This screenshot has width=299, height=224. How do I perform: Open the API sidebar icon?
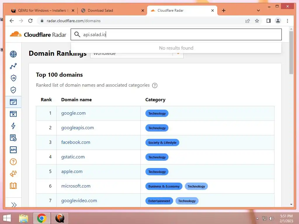pyautogui.click(x=13, y=150)
